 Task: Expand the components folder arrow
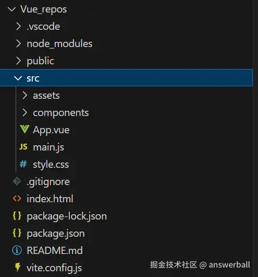point(24,112)
